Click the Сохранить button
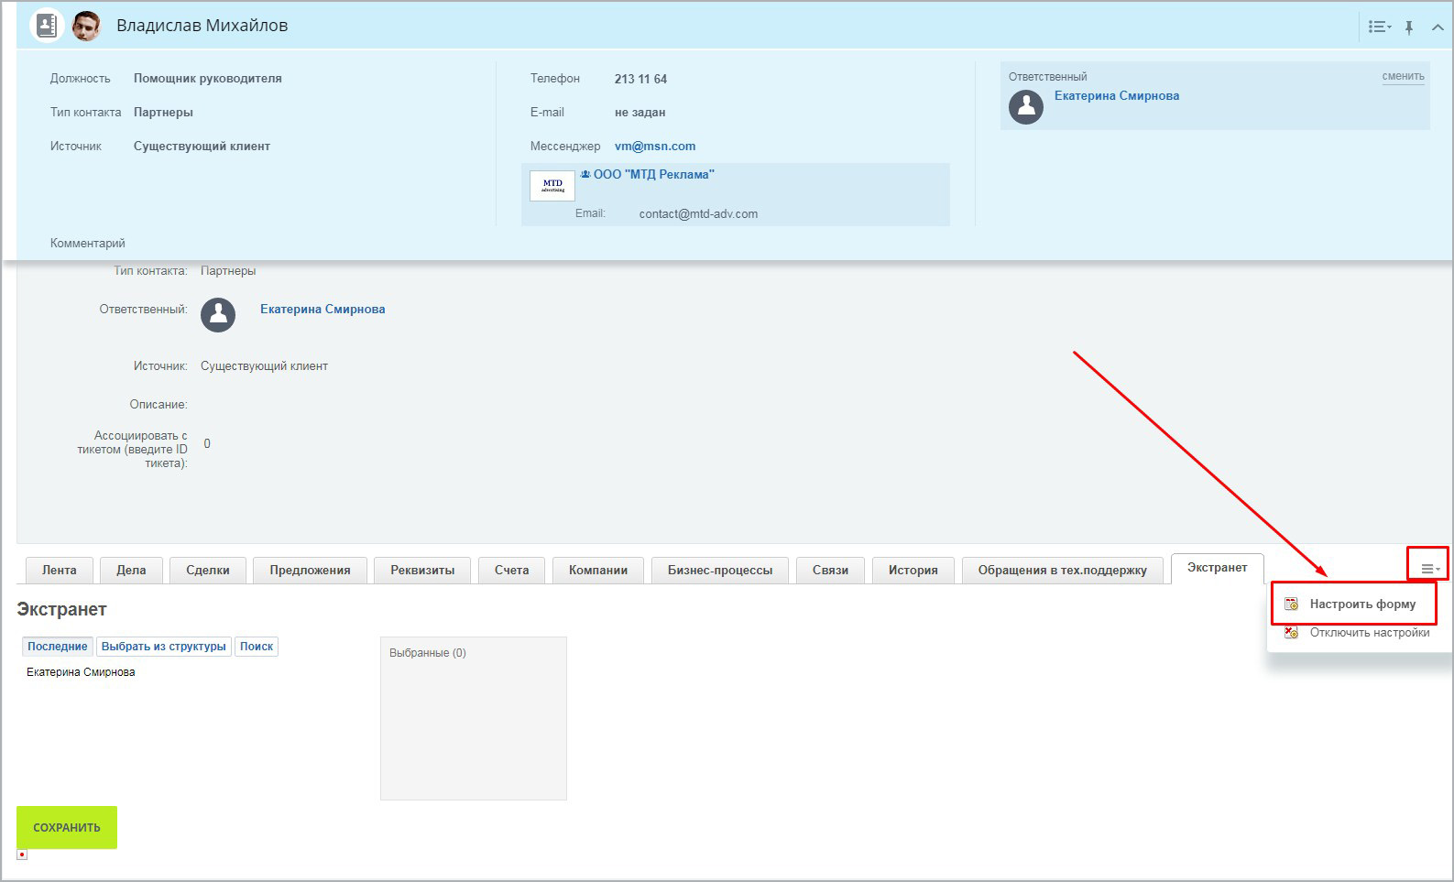 click(x=67, y=827)
